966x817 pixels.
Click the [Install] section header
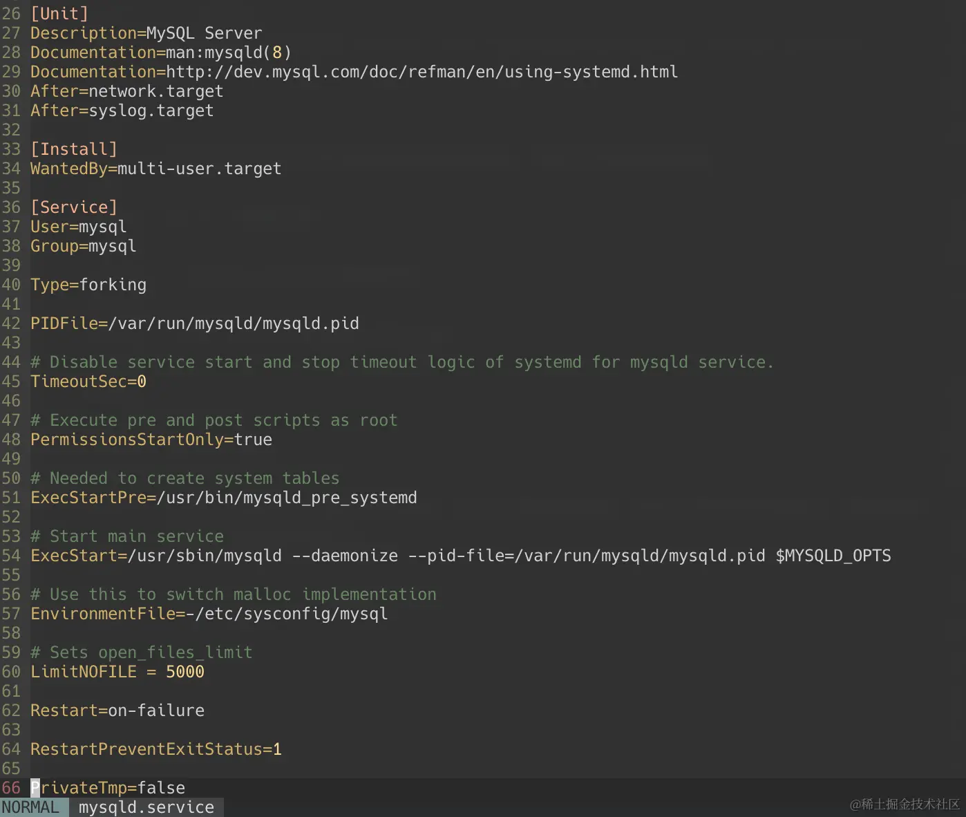[x=73, y=149]
